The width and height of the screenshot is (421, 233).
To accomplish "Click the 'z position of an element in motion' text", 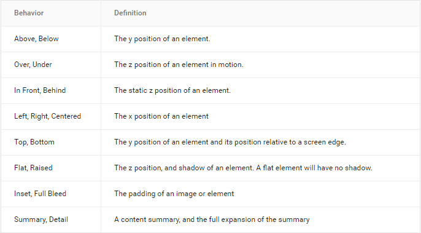I will [185, 65].
